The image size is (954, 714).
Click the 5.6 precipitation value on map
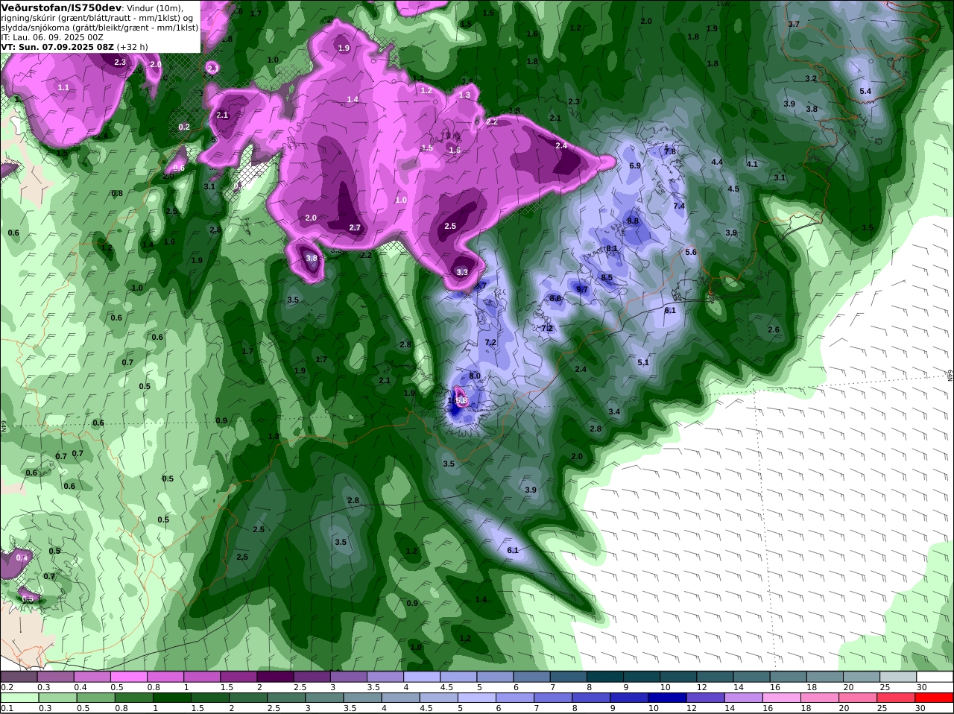691,252
